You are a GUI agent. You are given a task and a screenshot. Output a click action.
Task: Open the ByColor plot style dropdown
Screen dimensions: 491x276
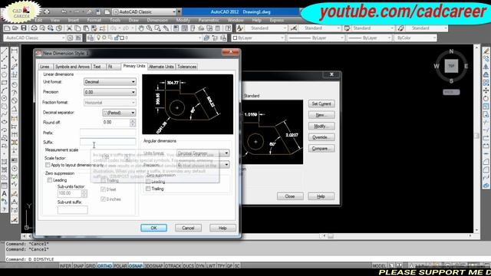pos(416,38)
